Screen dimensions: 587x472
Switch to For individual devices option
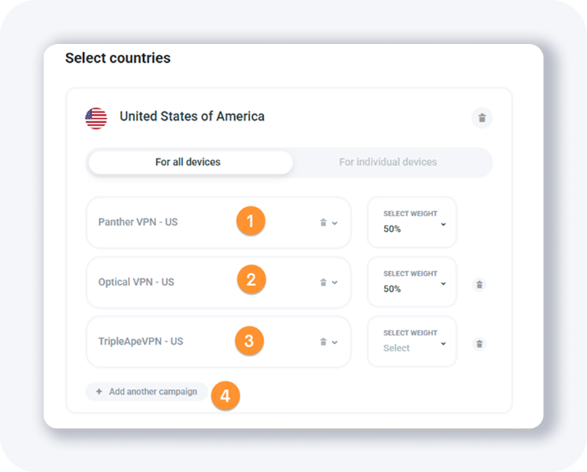tap(388, 162)
